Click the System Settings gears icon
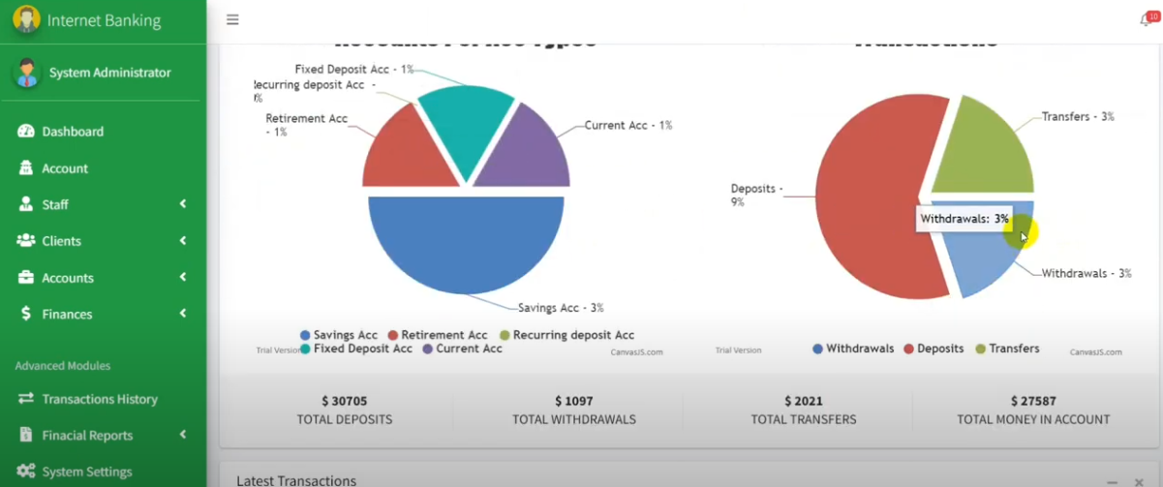Viewport: 1163px width, 487px height. [x=26, y=472]
